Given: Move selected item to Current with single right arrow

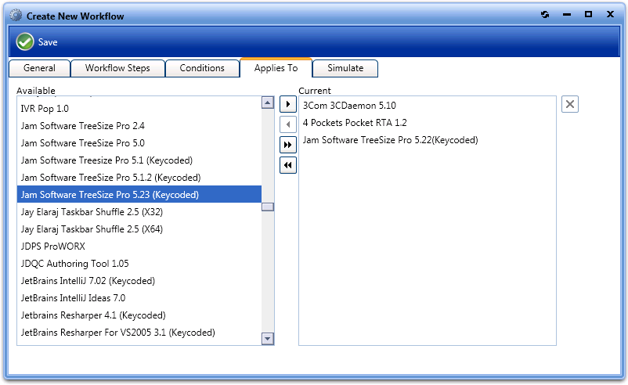Looking at the screenshot, I should coord(288,104).
